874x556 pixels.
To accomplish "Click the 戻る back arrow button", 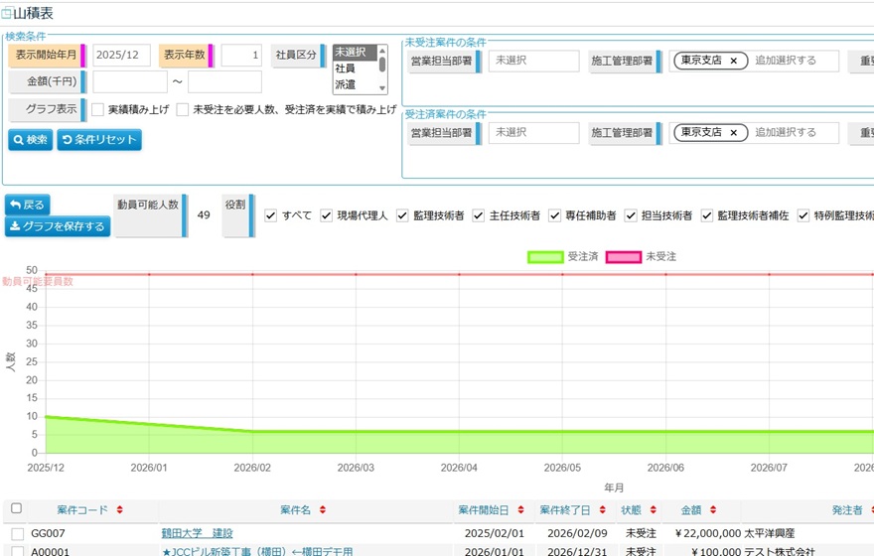I will click(28, 205).
